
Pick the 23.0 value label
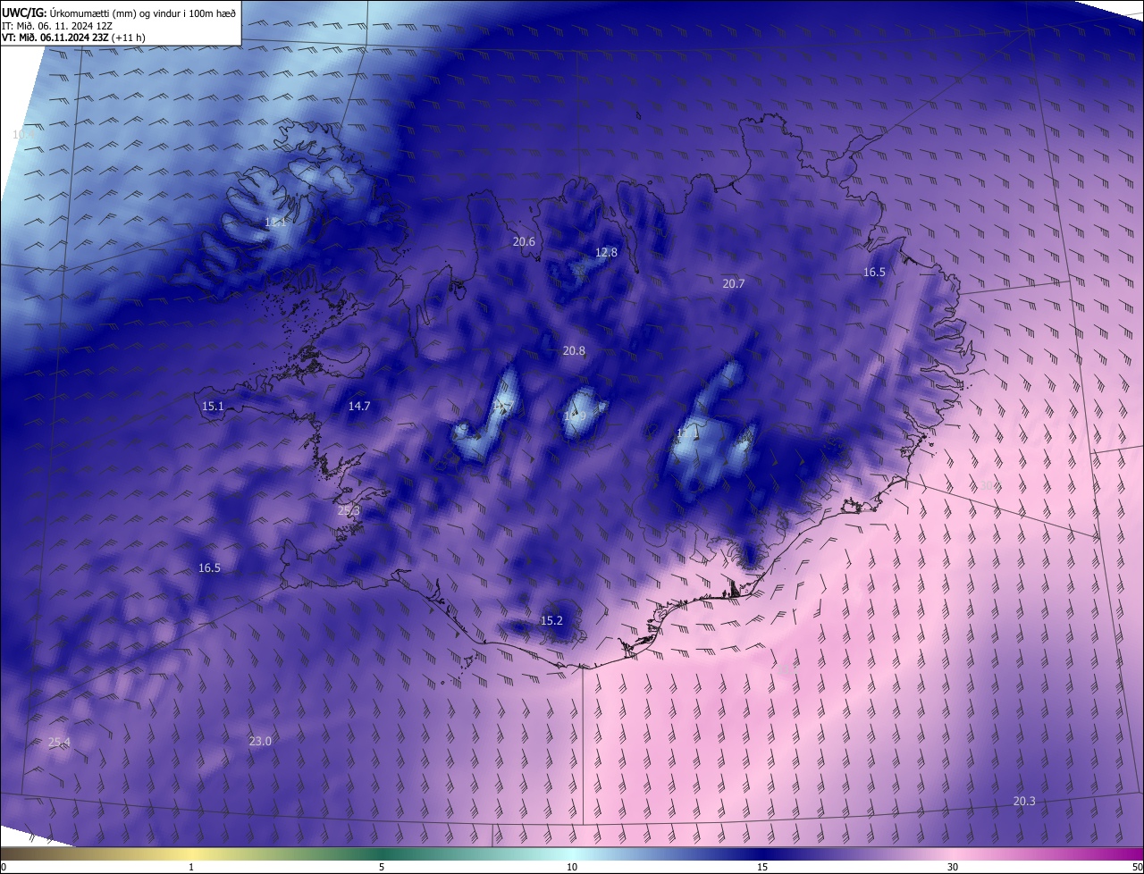[260, 741]
